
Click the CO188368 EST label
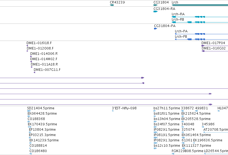point(36,119)
